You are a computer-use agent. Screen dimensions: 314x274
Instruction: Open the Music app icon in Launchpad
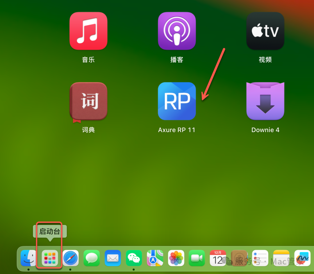click(x=88, y=31)
